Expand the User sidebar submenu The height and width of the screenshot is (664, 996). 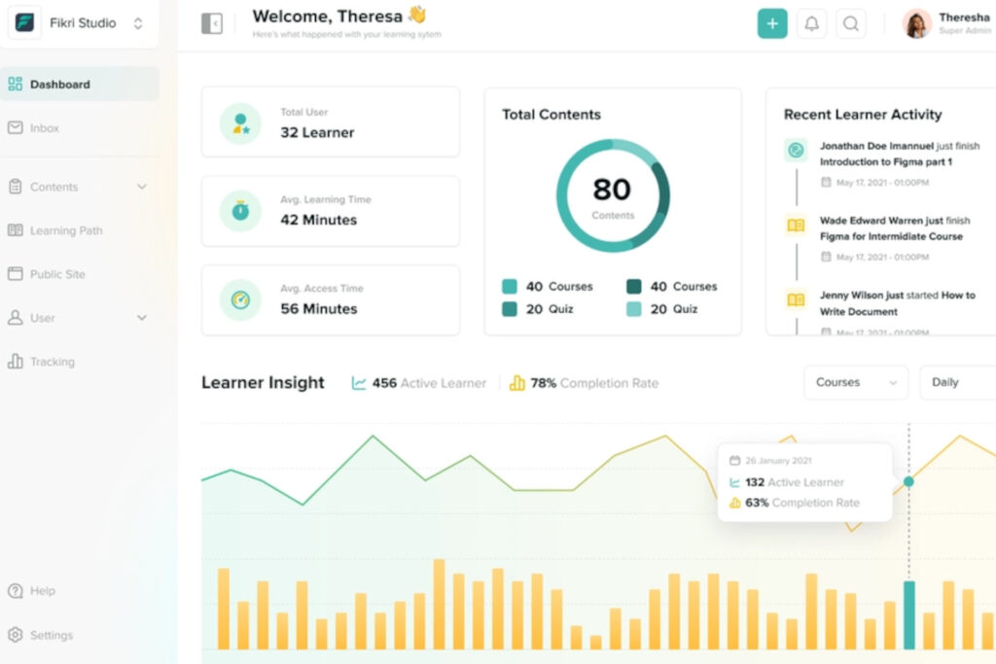142,318
